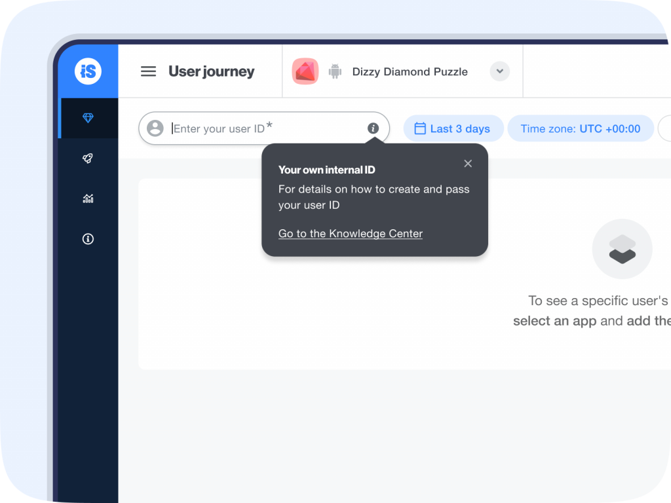671x503 pixels.
Task: Dismiss the internal ID tooltip with the X
Action: coord(468,163)
